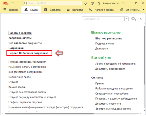Show more sections with right arrow
The width and height of the screenshot is (146, 116).
tap(143, 10)
